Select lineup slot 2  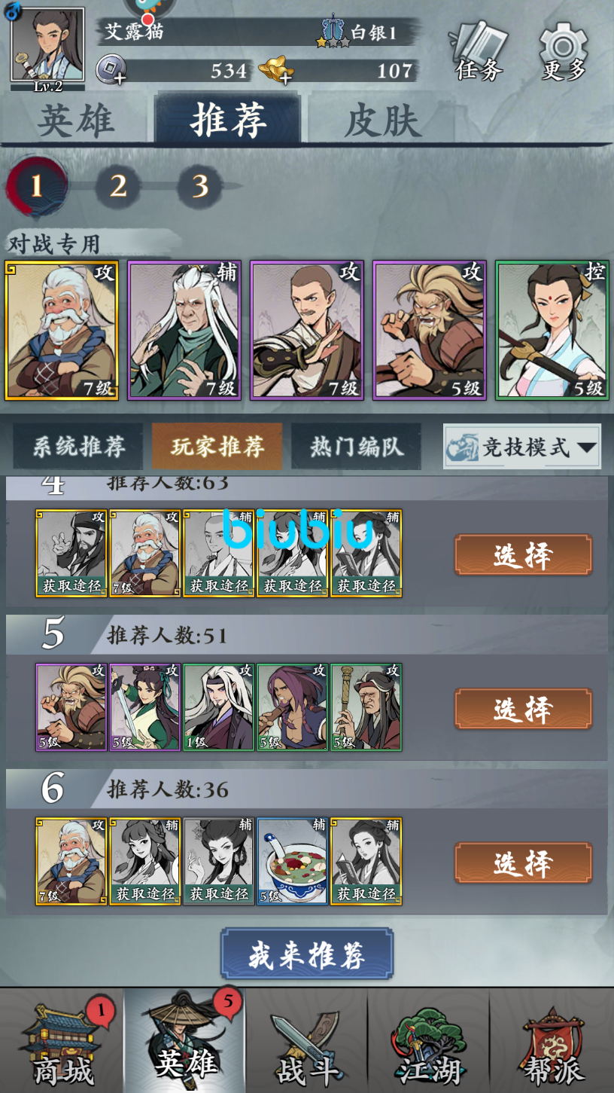[118, 185]
